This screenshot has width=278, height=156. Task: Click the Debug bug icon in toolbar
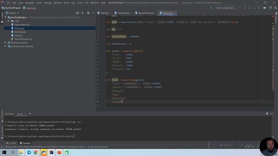pos(245,8)
